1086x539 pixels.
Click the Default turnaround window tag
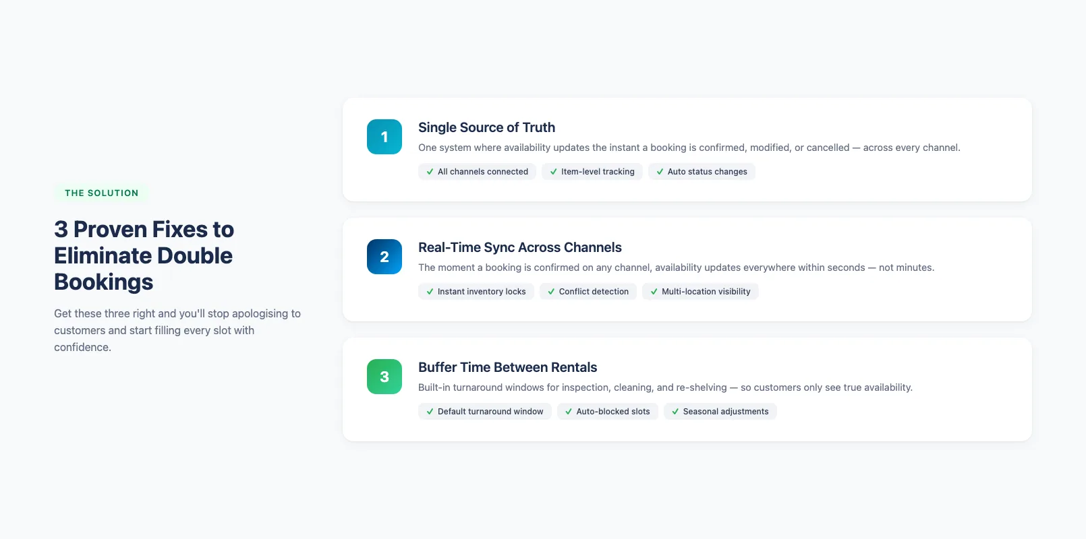coord(484,412)
